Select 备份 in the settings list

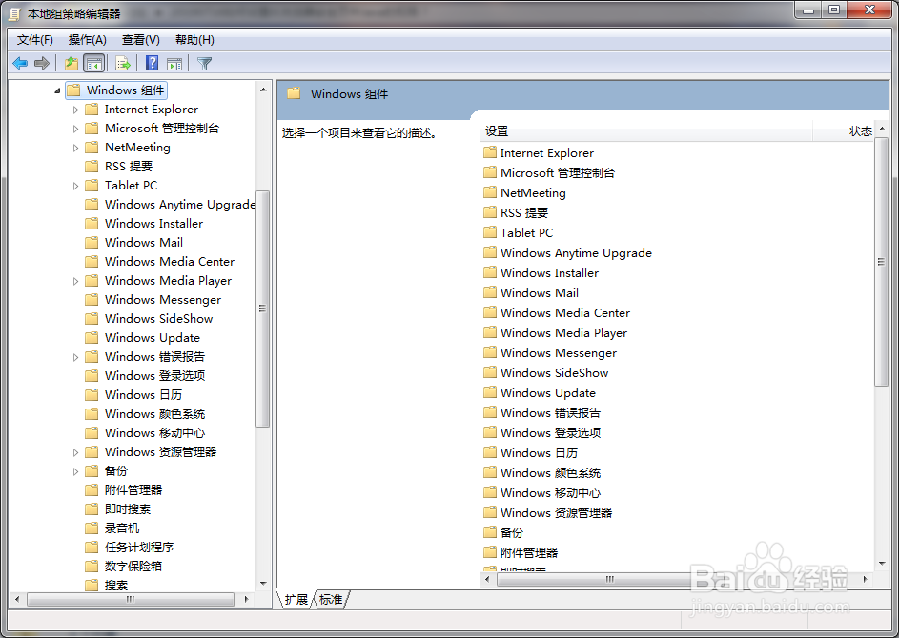coord(511,532)
